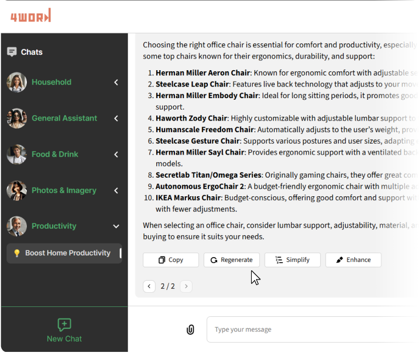Click the copy icon in Copy button

pyautogui.click(x=162, y=260)
